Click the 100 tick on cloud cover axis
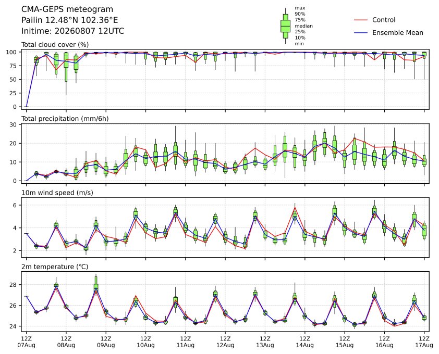Image resolution: width=439 pixels, height=354 pixels. 12,52
